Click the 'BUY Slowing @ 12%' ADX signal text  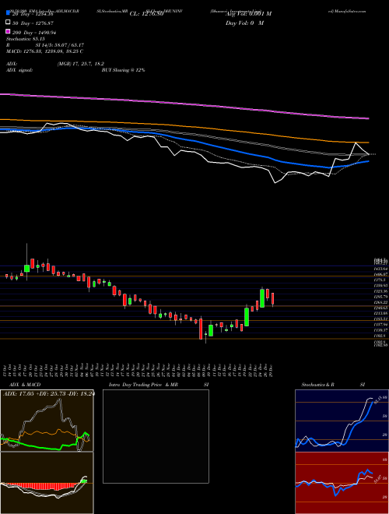coord(123,70)
